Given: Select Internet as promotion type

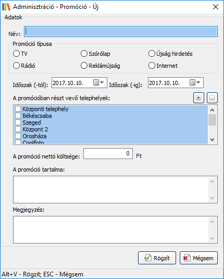Looking at the screenshot, I should (x=152, y=66).
